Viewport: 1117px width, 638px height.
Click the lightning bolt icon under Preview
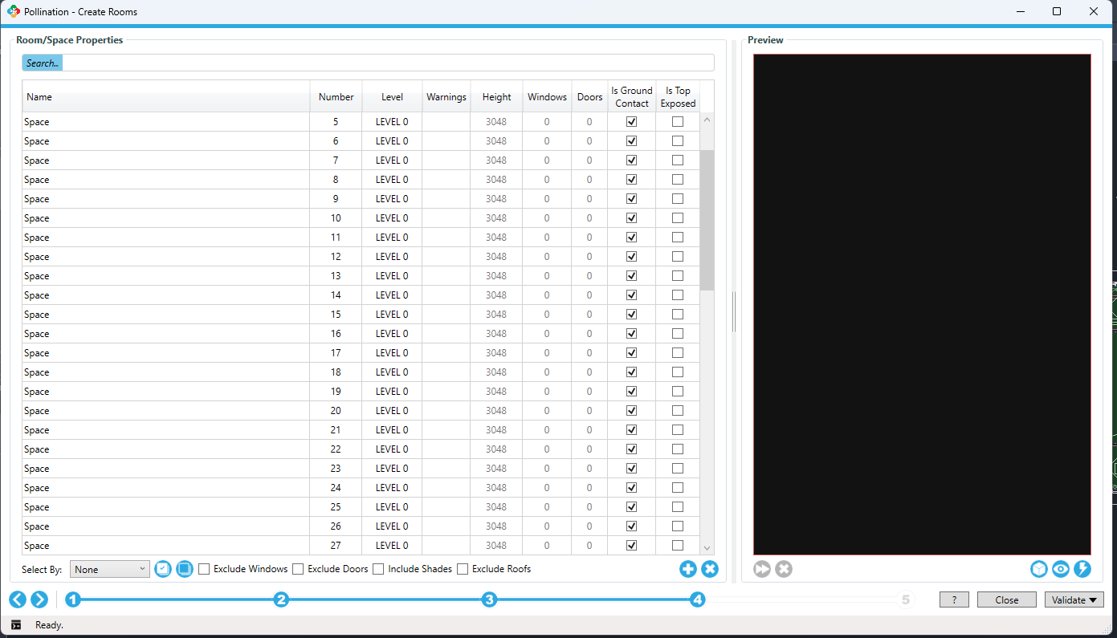click(x=1082, y=569)
